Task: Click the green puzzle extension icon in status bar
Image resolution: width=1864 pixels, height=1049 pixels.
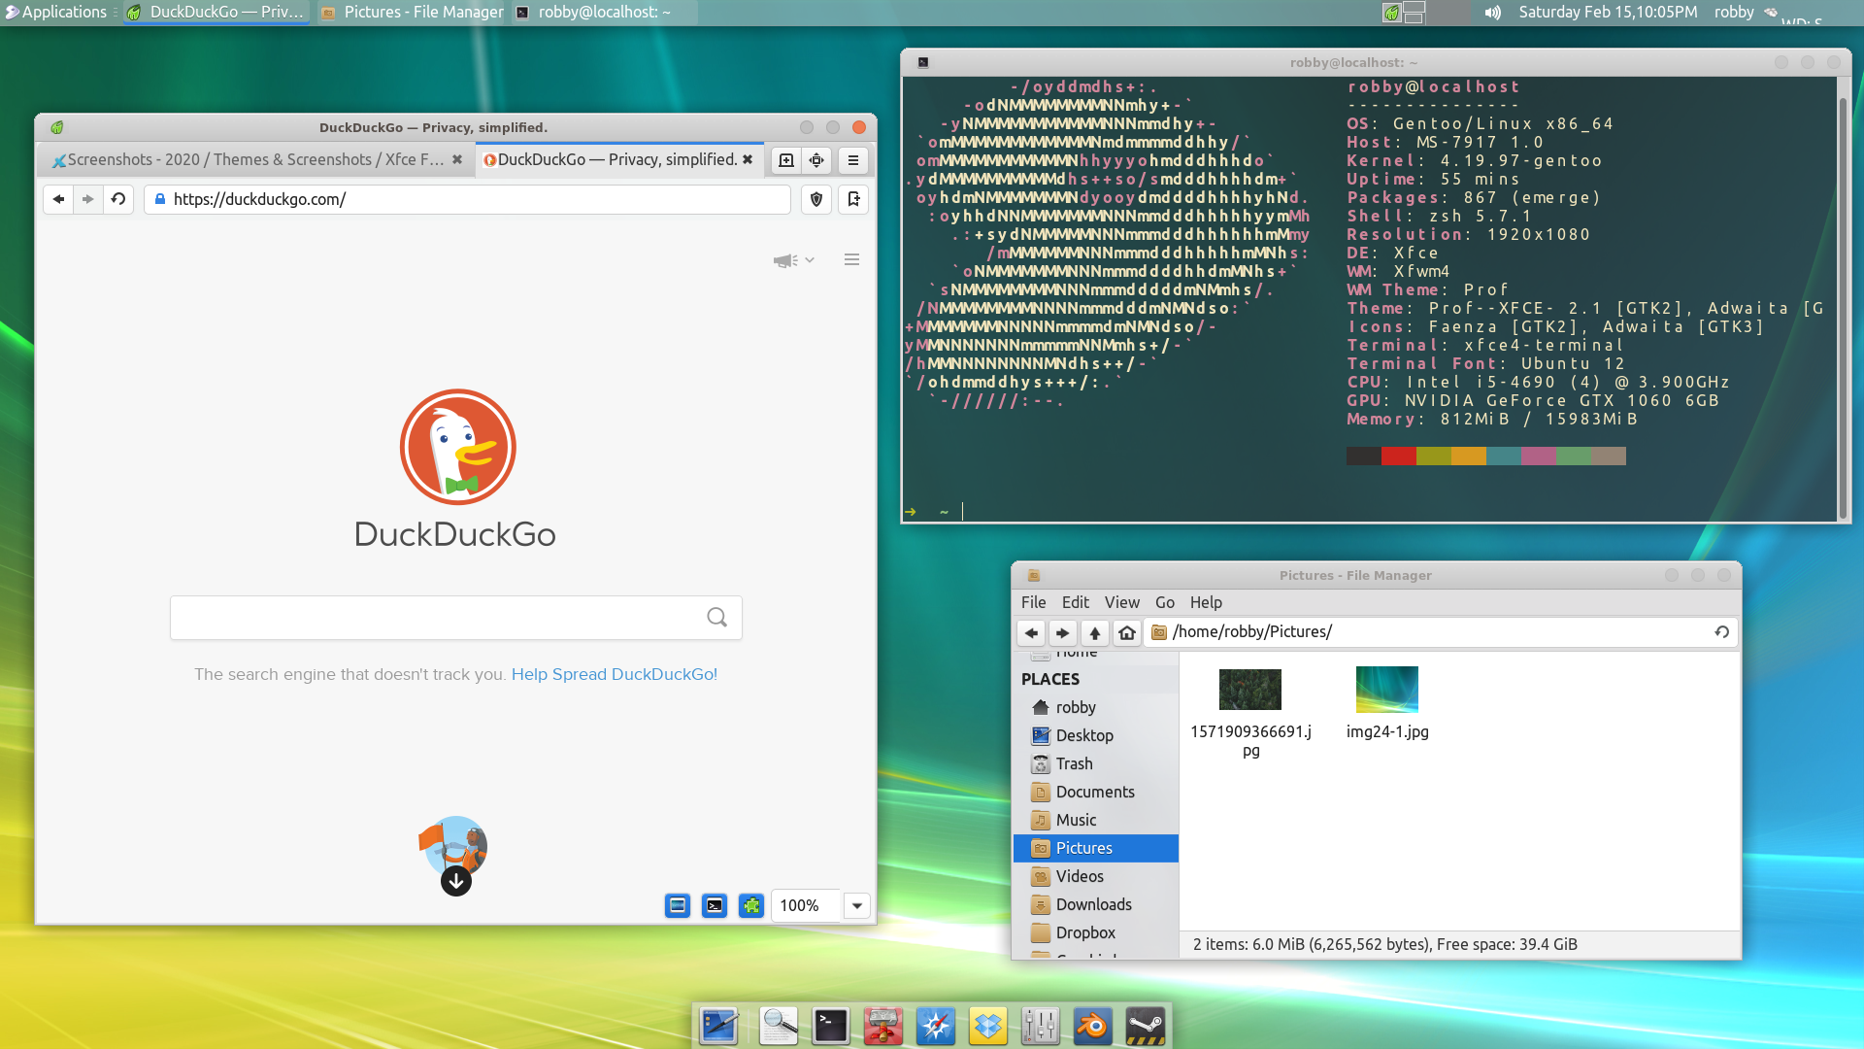Action: (x=751, y=905)
